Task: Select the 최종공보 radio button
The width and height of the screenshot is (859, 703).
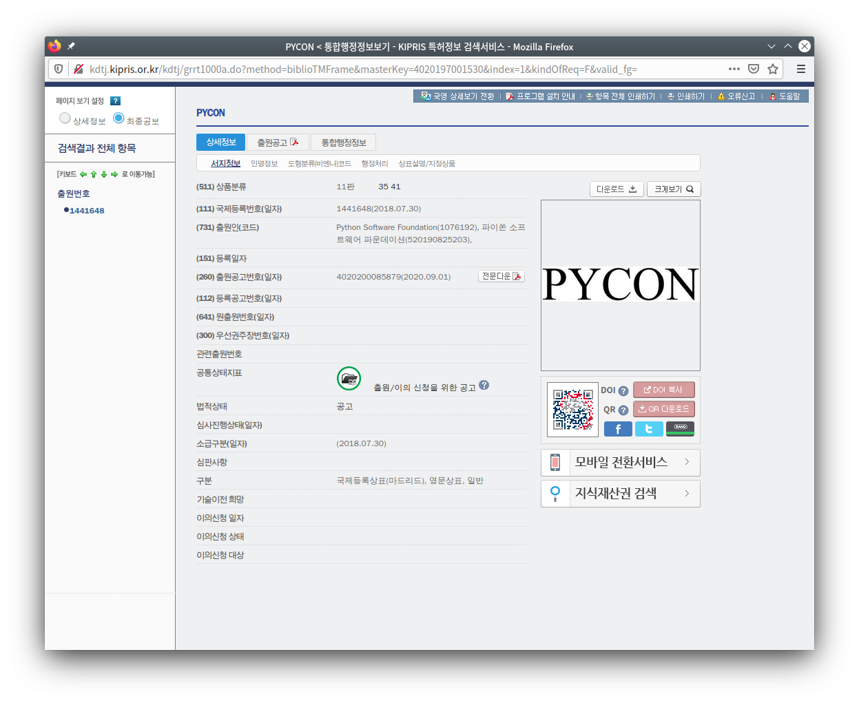Action: pos(118,118)
